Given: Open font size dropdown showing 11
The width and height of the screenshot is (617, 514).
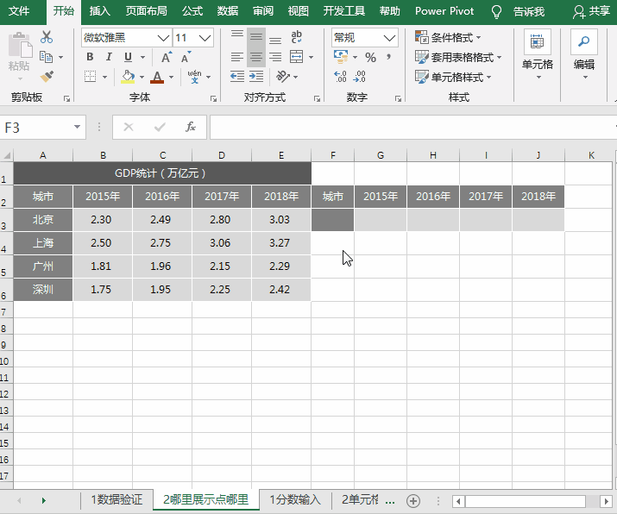Looking at the screenshot, I should pyautogui.click(x=205, y=38).
